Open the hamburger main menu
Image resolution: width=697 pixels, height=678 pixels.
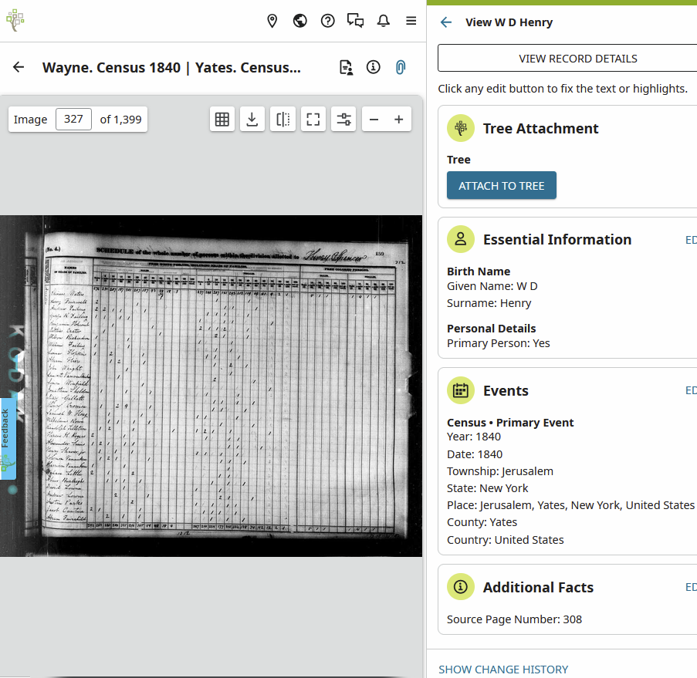pyautogui.click(x=411, y=21)
